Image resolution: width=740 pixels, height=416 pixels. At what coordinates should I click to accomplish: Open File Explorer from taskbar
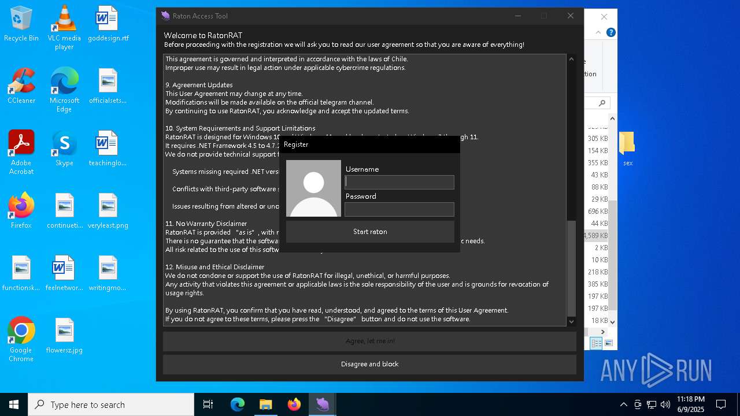tap(266, 404)
